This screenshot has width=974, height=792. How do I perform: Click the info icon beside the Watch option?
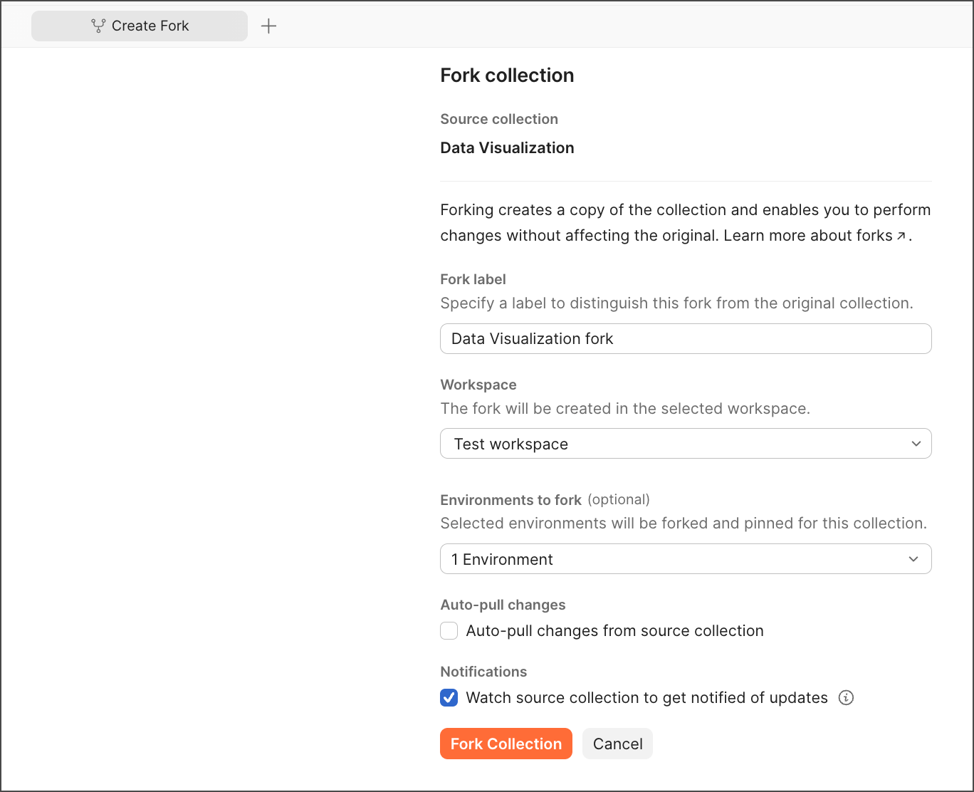click(846, 698)
